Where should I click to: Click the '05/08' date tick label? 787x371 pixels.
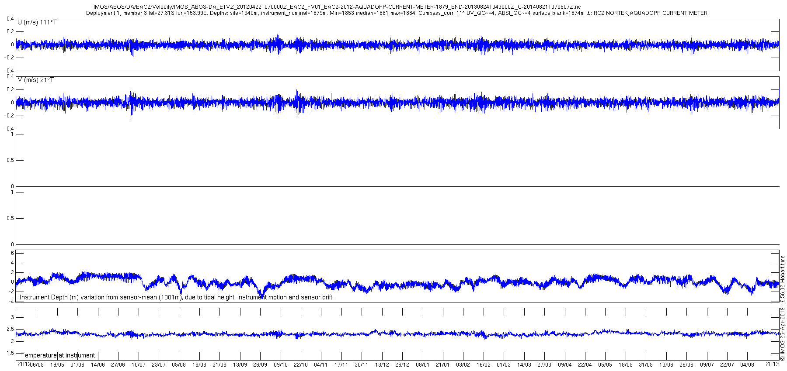[x=179, y=365]
